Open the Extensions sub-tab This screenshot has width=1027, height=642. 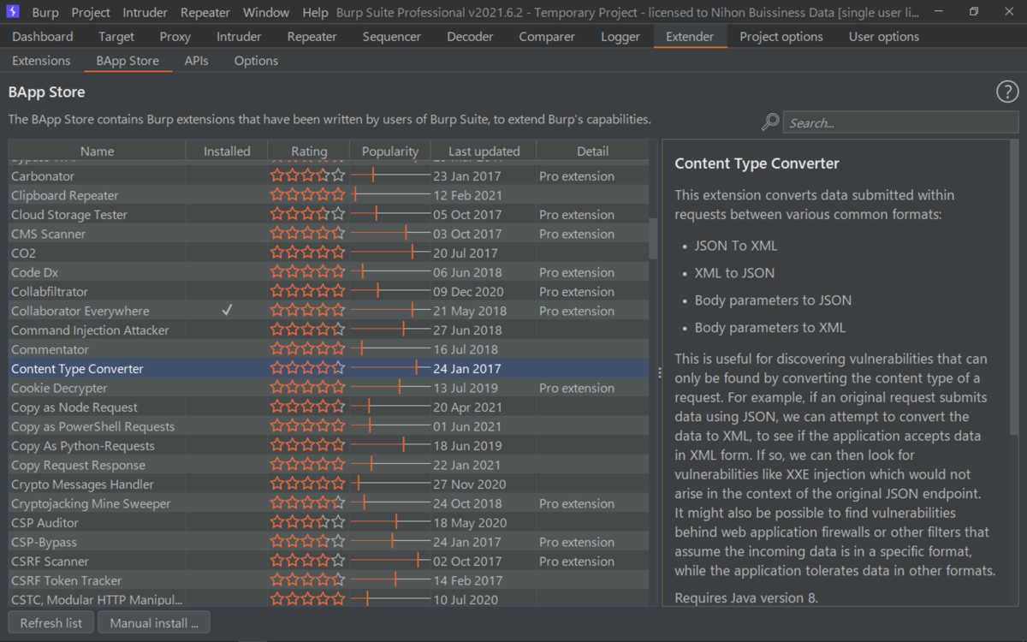tap(41, 61)
